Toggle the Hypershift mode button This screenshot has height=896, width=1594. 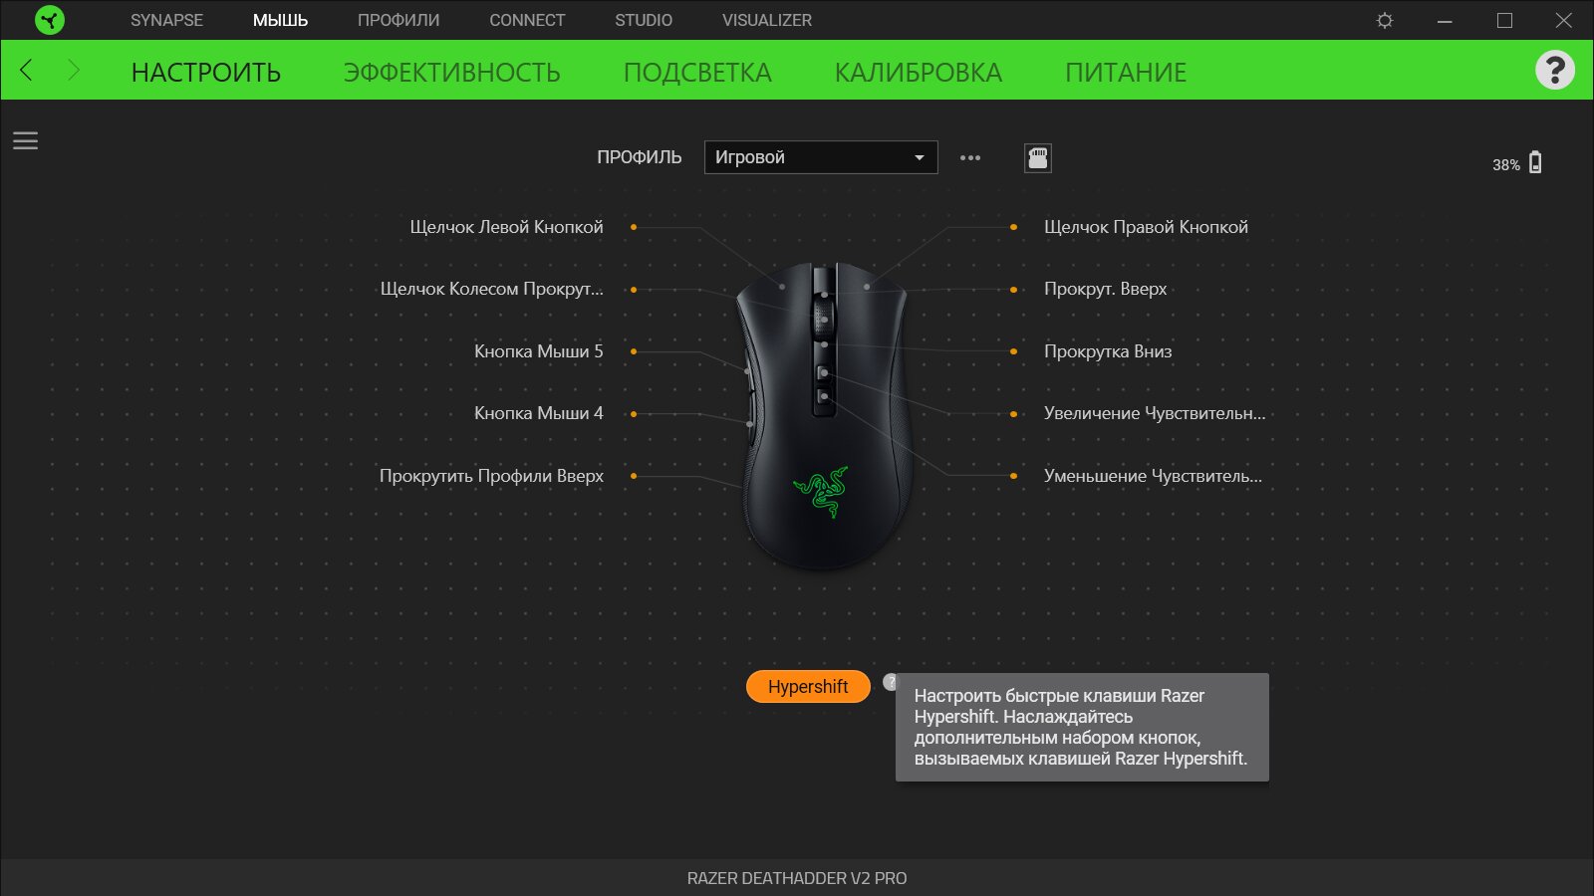click(808, 686)
